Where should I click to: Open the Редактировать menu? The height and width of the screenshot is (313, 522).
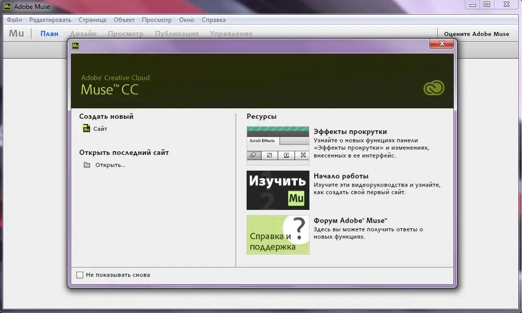click(50, 20)
